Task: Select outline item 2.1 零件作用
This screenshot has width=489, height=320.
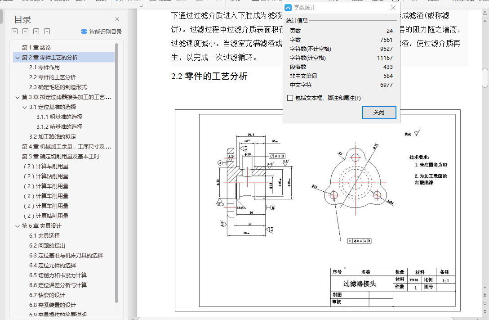Action: click(44, 68)
